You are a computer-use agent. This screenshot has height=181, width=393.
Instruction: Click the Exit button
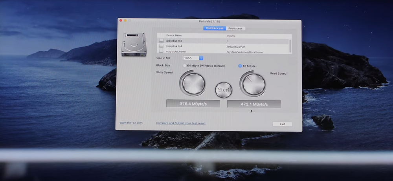click(x=283, y=124)
